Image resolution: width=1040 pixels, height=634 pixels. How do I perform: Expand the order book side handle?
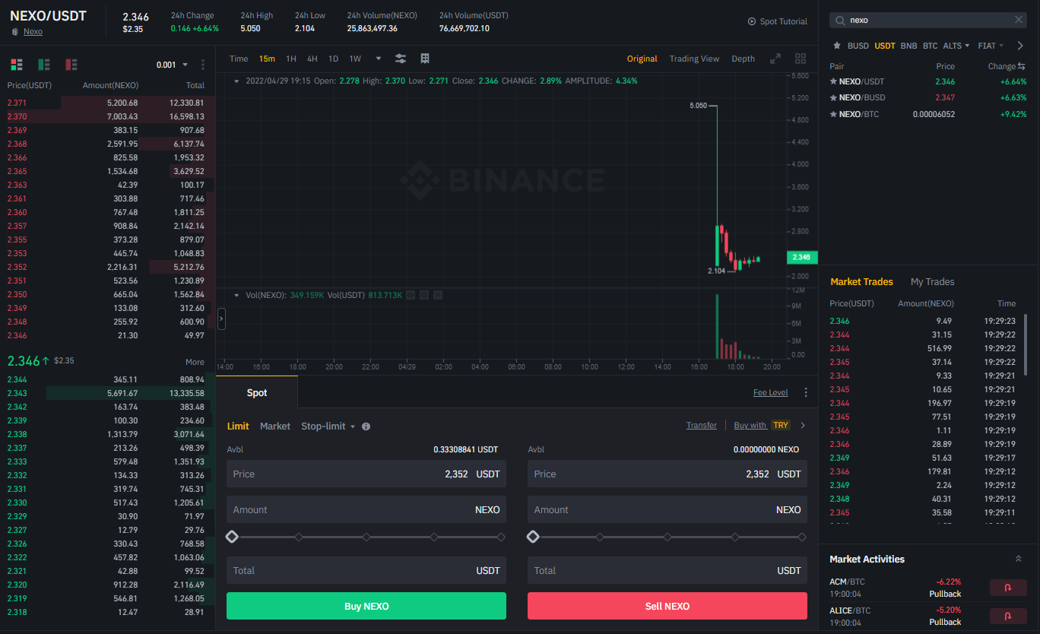click(221, 319)
